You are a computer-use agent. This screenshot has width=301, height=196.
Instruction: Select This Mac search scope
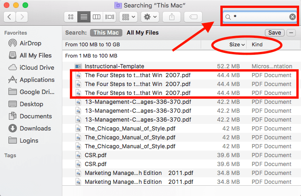[106, 33]
